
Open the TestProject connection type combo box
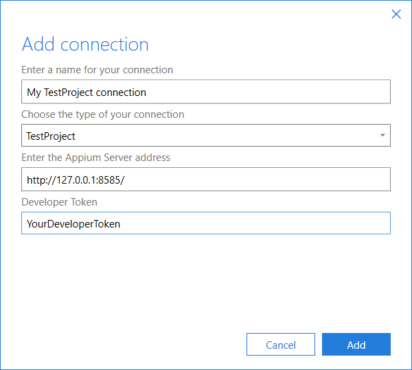[x=206, y=135]
